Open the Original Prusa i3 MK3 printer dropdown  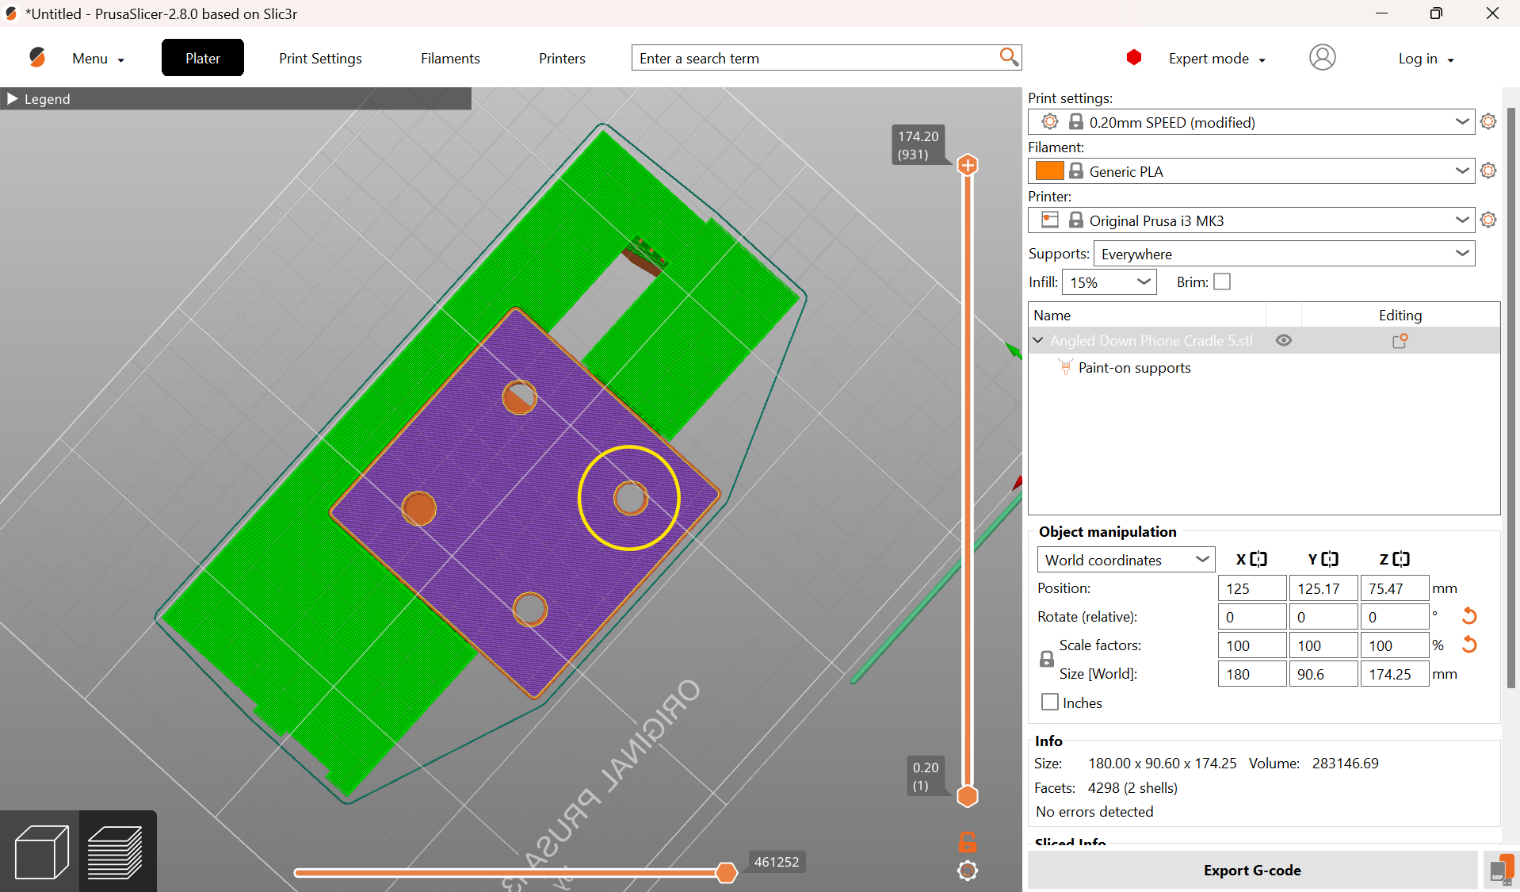1251,220
